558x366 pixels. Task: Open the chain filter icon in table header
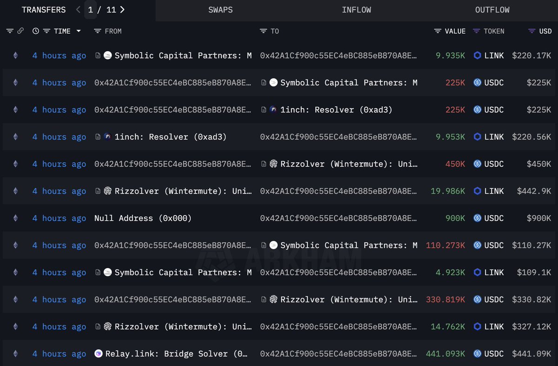click(x=10, y=31)
